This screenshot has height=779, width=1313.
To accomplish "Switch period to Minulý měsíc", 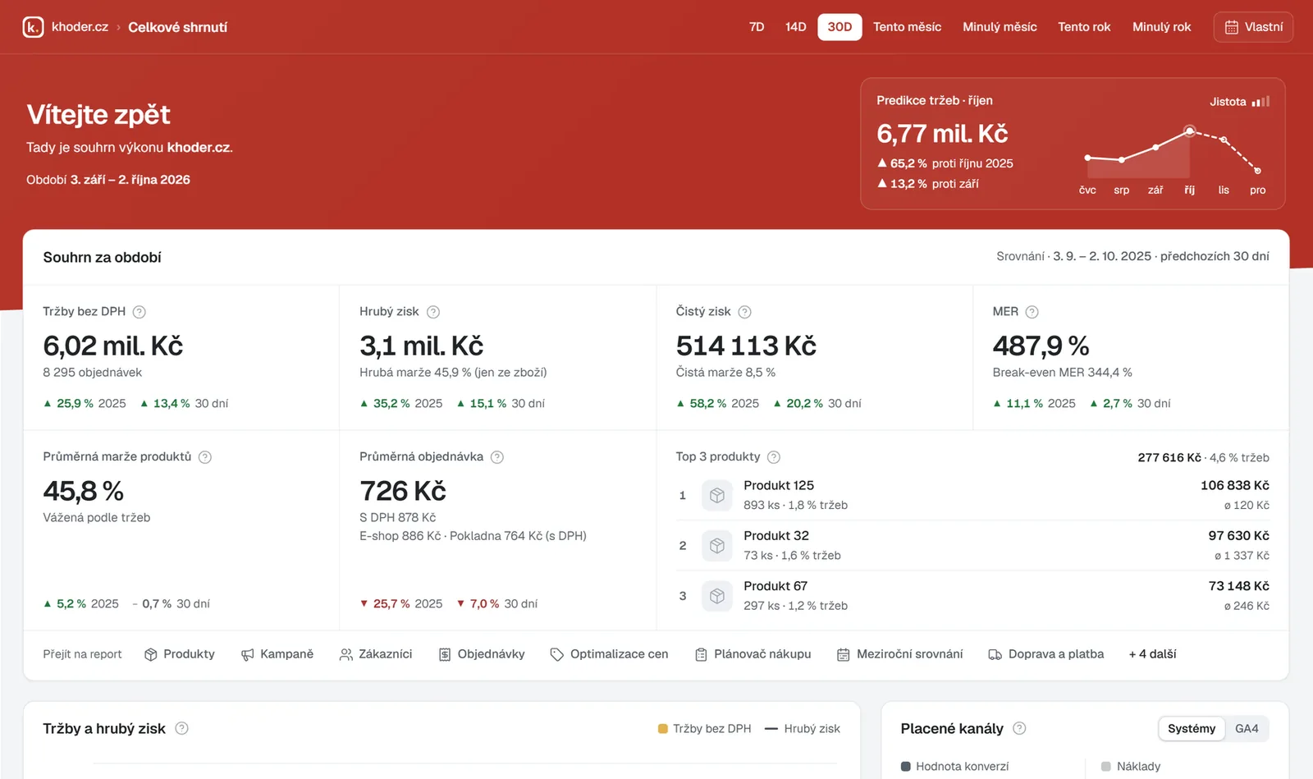I will [x=1000, y=27].
